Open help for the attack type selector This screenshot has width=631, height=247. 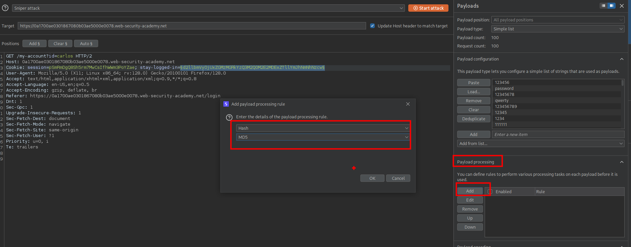(x=5, y=8)
